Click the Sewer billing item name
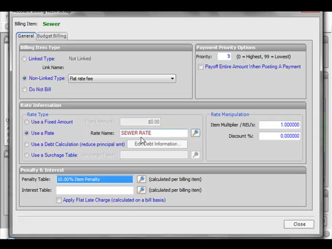 [52, 24]
